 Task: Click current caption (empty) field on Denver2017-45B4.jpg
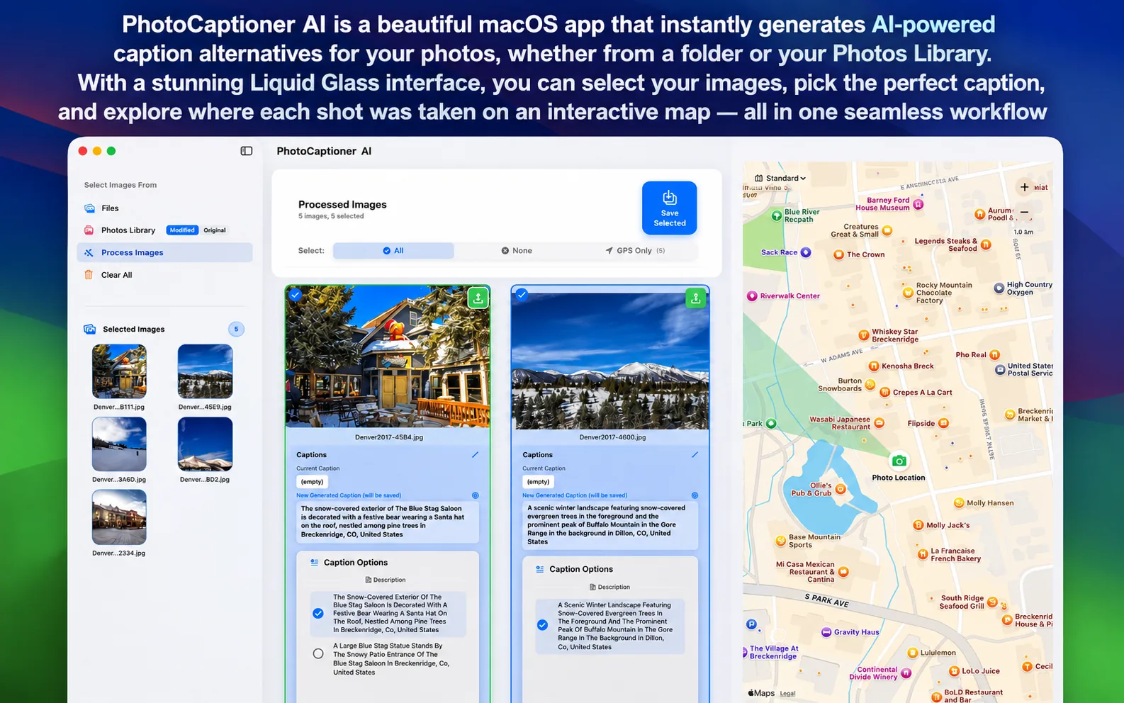click(312, 482)
